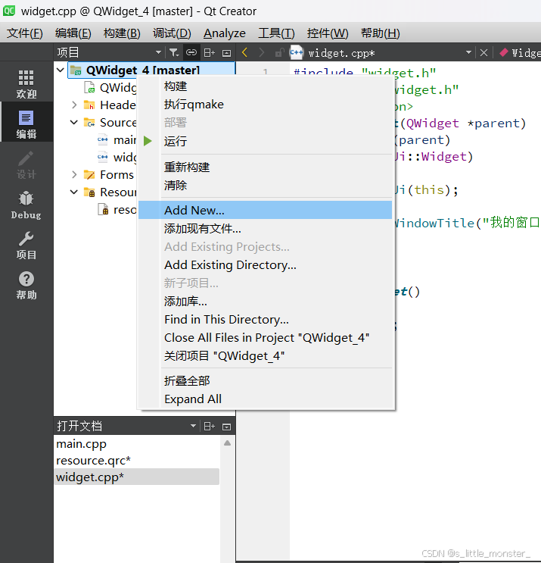Select 清除 in the context menu
Viewport: 541px width, 563px height.
(x=266, y=186)
